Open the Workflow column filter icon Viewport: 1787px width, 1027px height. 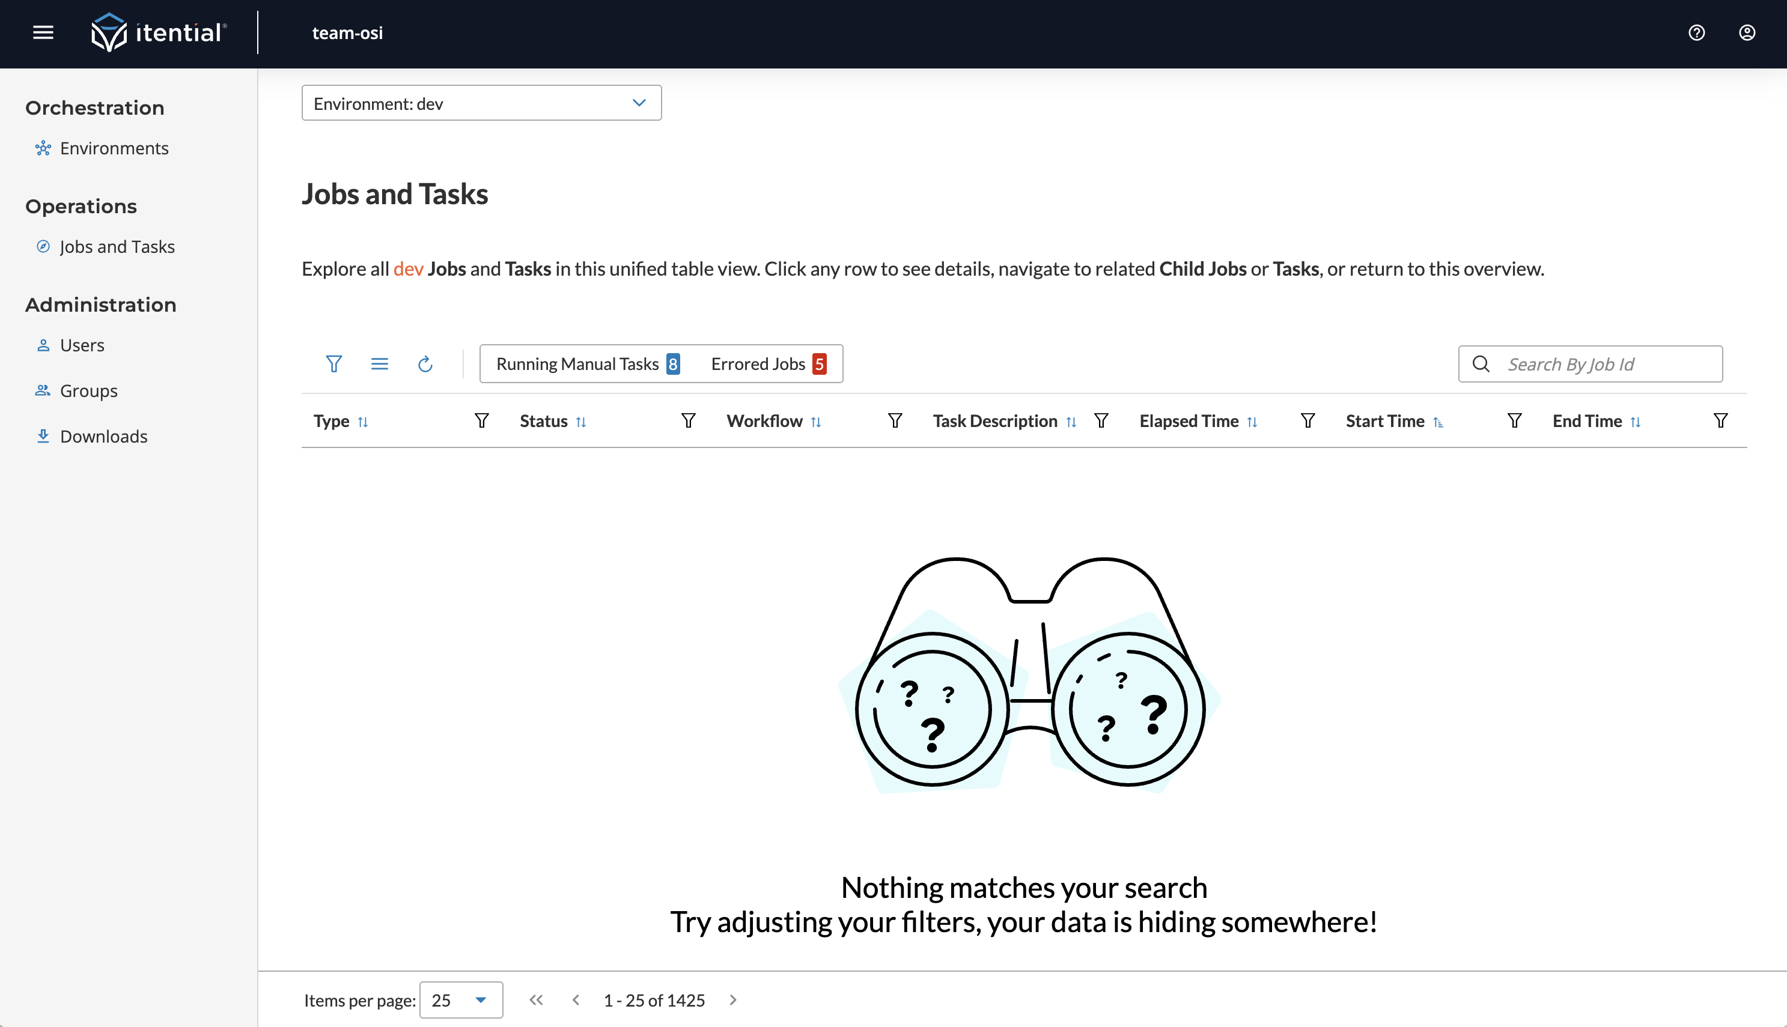pyautogui.click(x=895, y=421)
